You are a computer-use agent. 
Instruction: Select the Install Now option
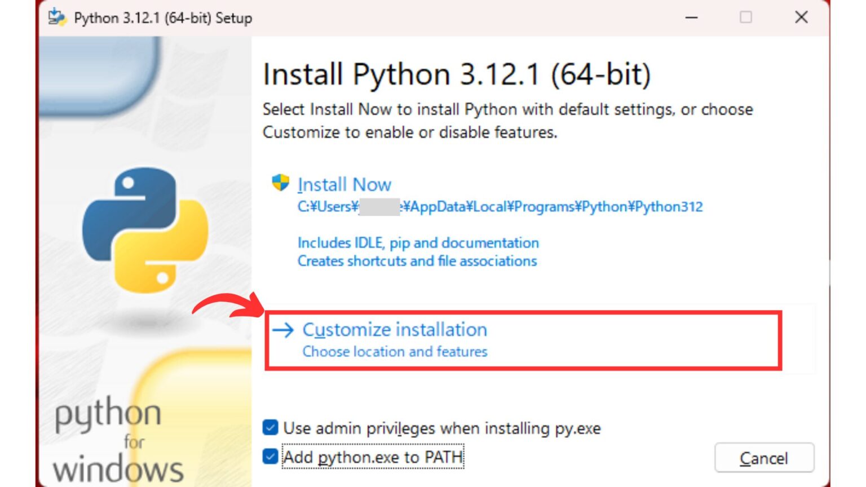click(x=344, y=184)
